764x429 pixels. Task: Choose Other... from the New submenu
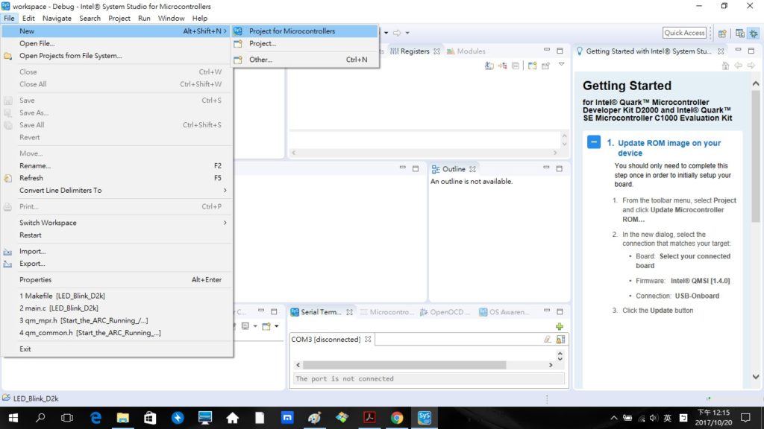(305, 60)
